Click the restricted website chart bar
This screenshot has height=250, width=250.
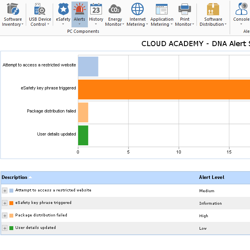[88, 66]
